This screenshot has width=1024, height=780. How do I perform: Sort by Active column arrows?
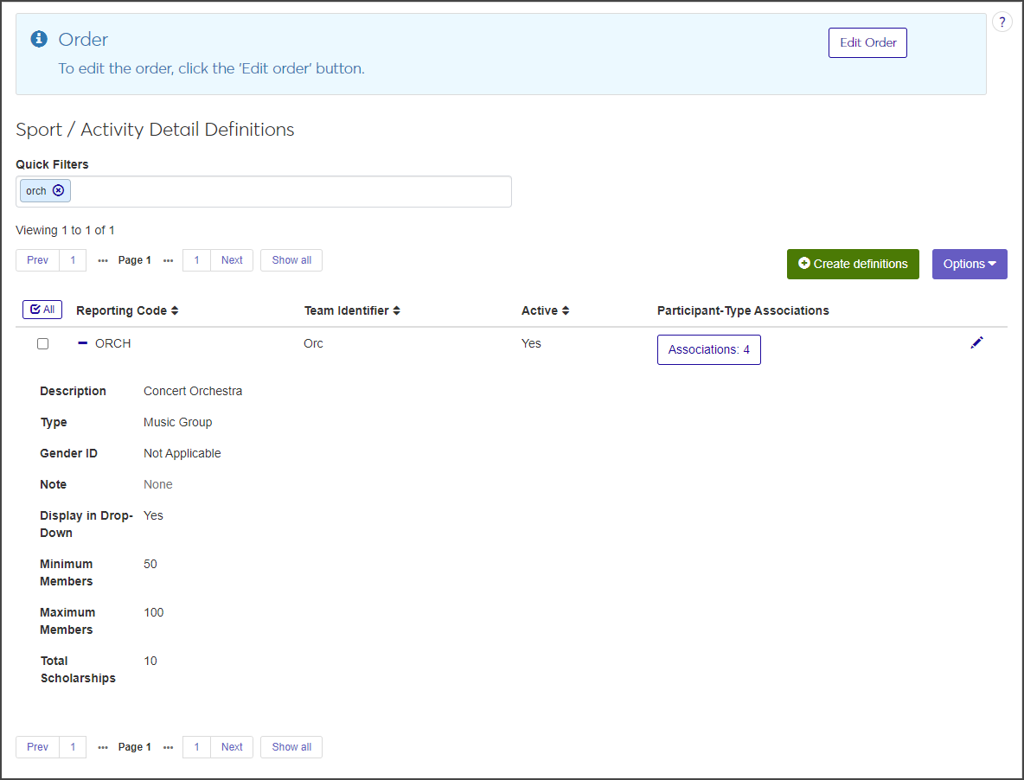tap(566, 311)
